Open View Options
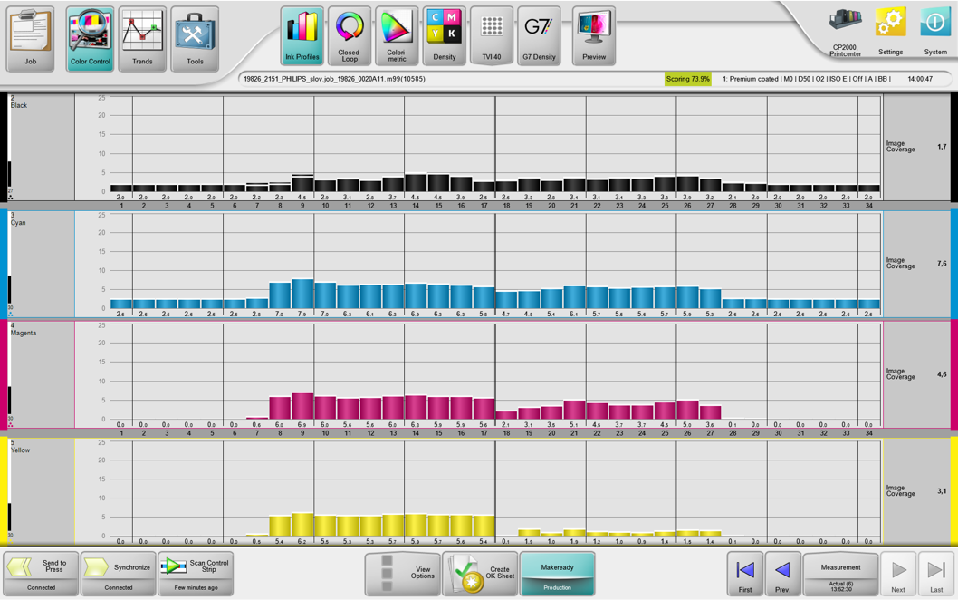 tap(403, 573)
